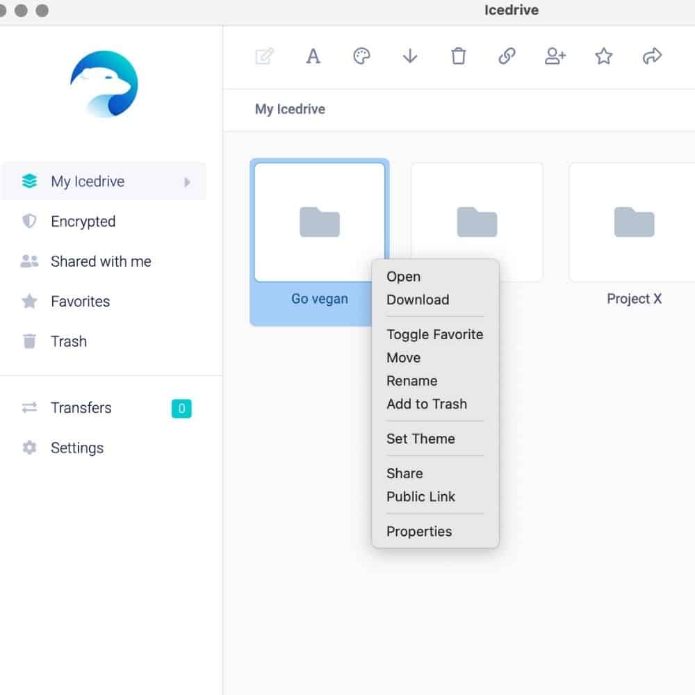Click the curved forward arrow toolbar icon
This screenshot has width=695, height=695.
click(652, 56)
